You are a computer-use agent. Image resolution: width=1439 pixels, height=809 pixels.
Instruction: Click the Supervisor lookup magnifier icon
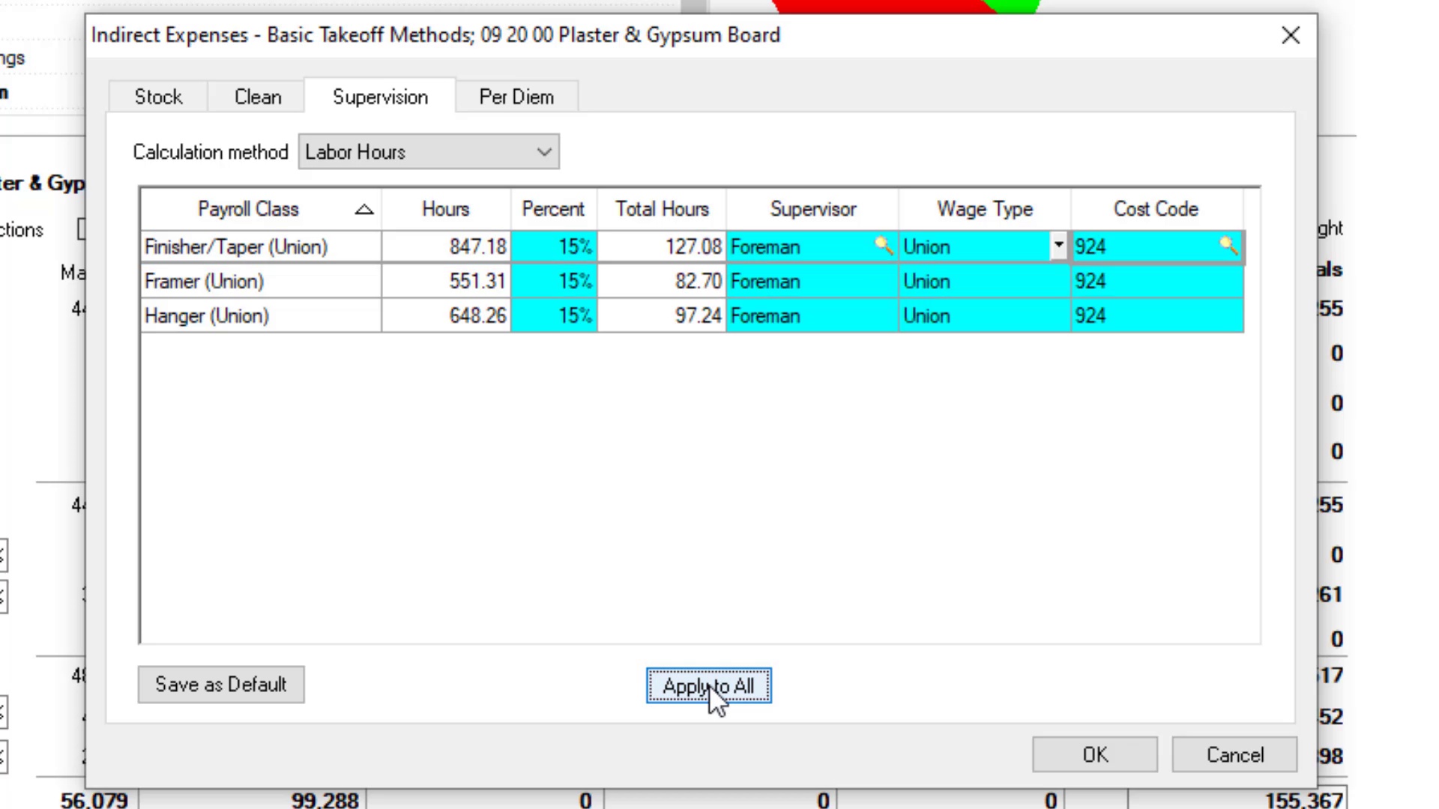[x=883, y=246]
